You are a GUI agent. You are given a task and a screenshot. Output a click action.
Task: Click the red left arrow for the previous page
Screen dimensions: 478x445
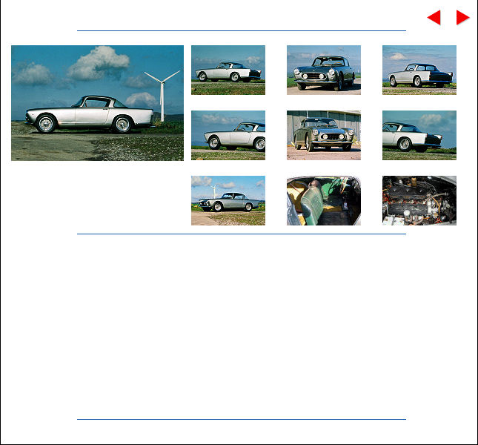(x=434, y=17)
